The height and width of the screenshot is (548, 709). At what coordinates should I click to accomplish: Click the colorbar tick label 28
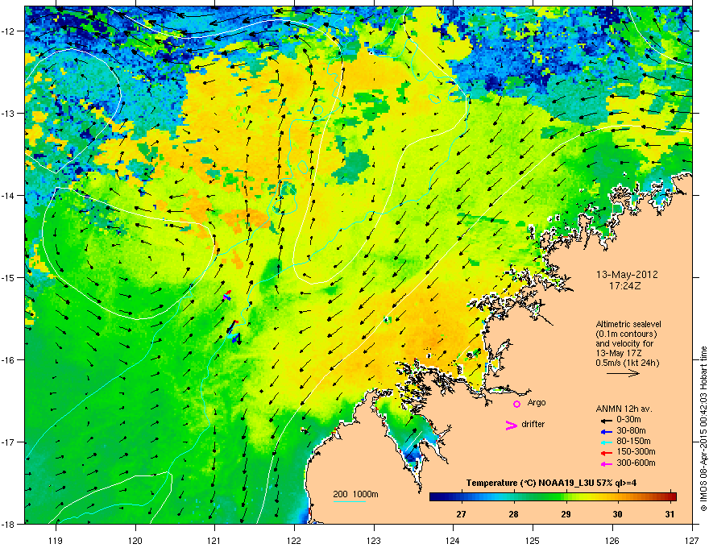(x=513, y=514)
